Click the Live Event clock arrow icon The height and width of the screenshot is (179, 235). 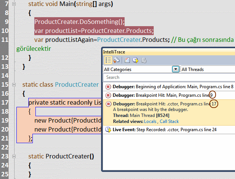(108, 130)
